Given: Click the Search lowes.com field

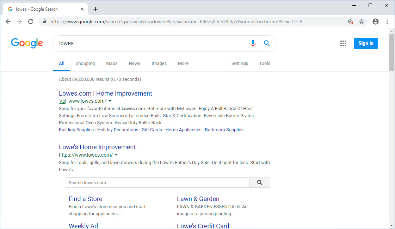Looking at the screenshot, I should click(158, 182).
